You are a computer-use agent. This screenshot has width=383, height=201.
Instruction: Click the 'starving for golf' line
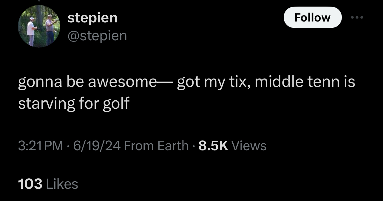[74, 104]
